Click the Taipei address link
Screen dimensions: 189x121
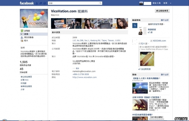pos(97,41)
